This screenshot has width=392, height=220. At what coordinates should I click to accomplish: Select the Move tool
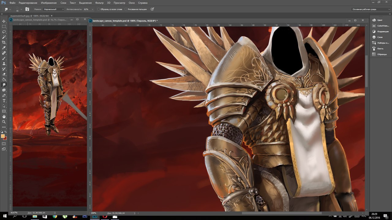click(x=4, y=21)
